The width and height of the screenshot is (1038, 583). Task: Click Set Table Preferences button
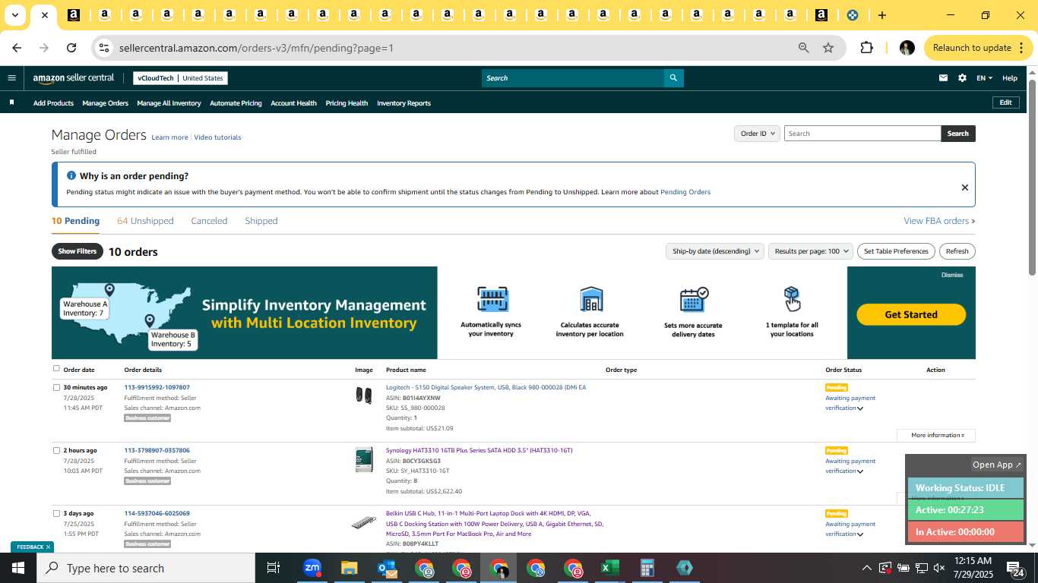tap(897, 251)
